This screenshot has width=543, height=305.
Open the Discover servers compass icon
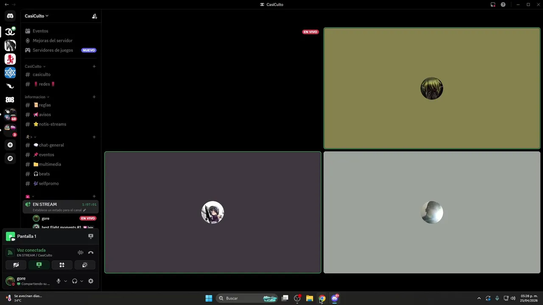(10, 158)
